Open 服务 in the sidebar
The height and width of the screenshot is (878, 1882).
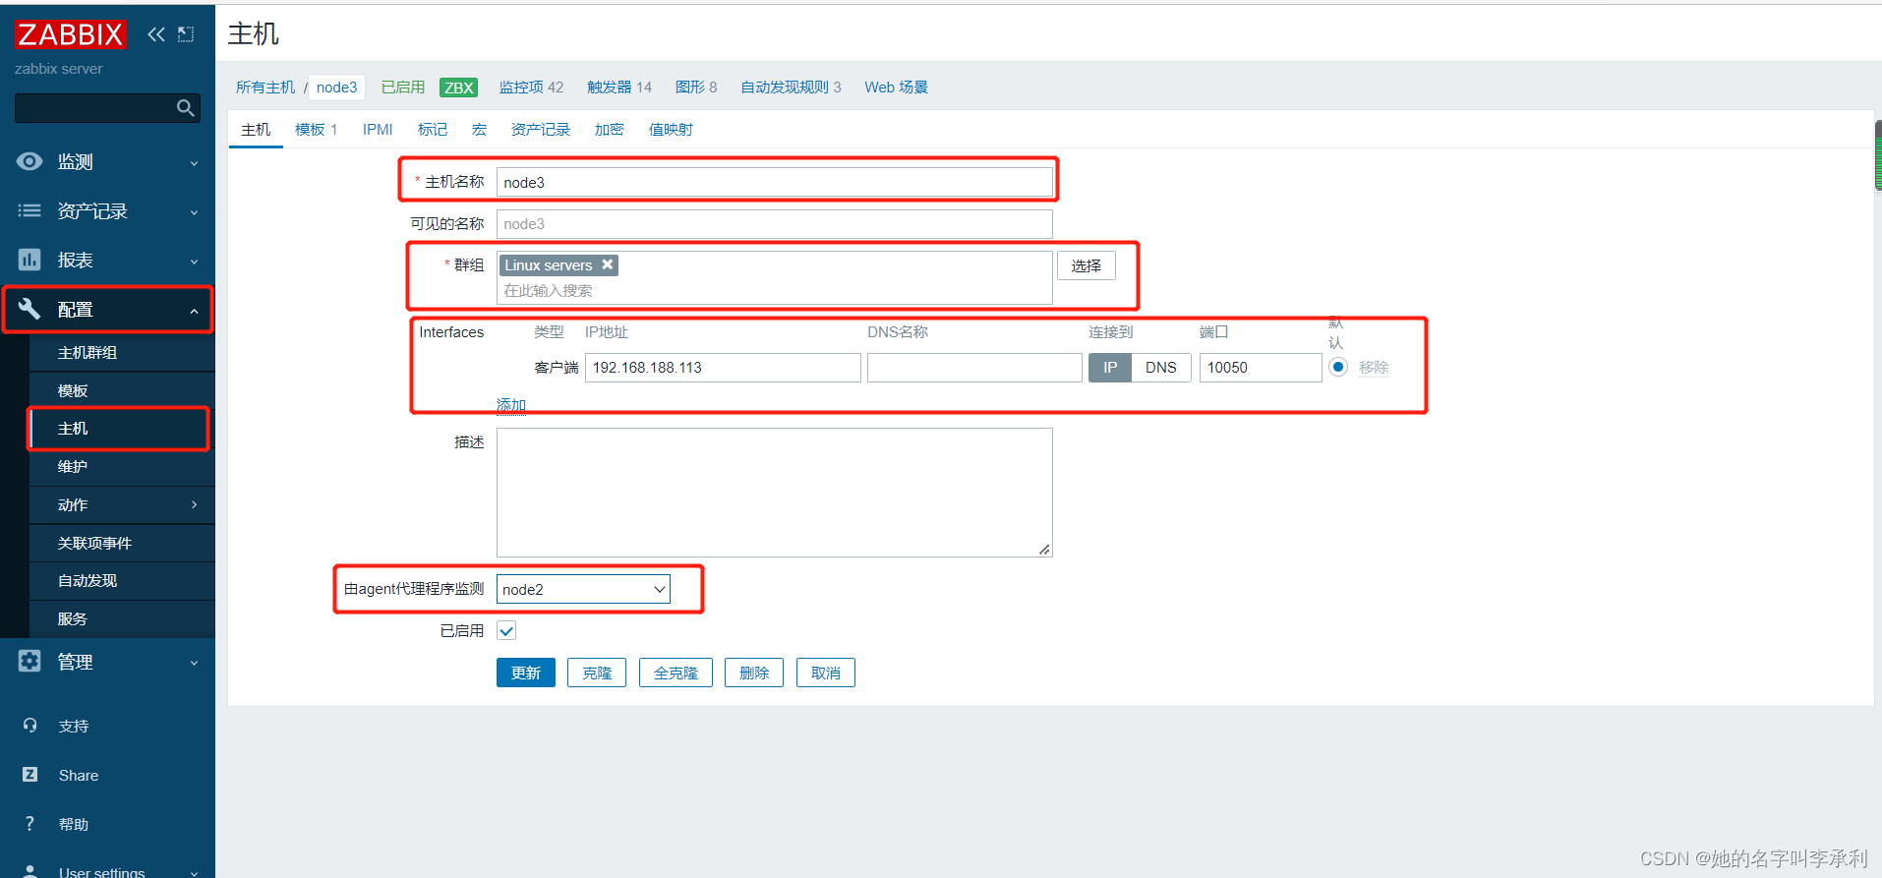tap(122, 619)
